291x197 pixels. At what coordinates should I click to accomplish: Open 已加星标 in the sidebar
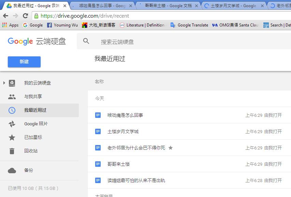[x=33, y=137]
